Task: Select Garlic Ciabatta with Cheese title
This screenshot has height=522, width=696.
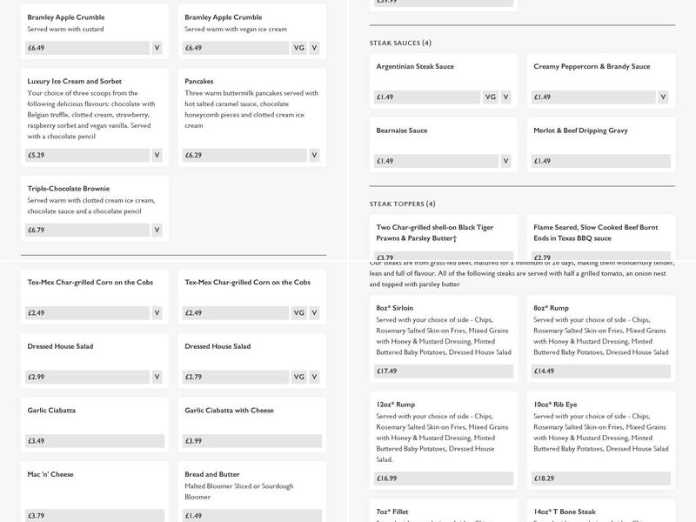Action: point(229,411)
